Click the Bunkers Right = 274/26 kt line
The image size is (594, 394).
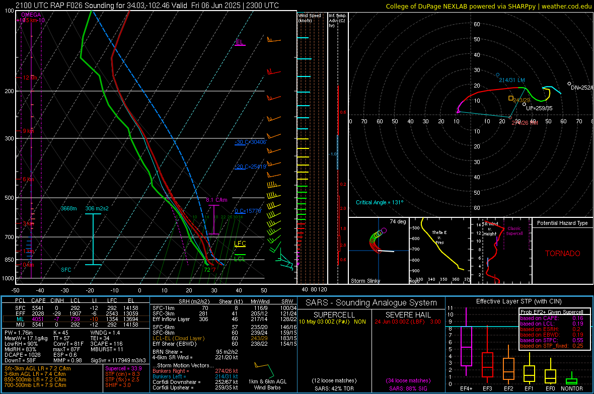(x=195, y=371)
